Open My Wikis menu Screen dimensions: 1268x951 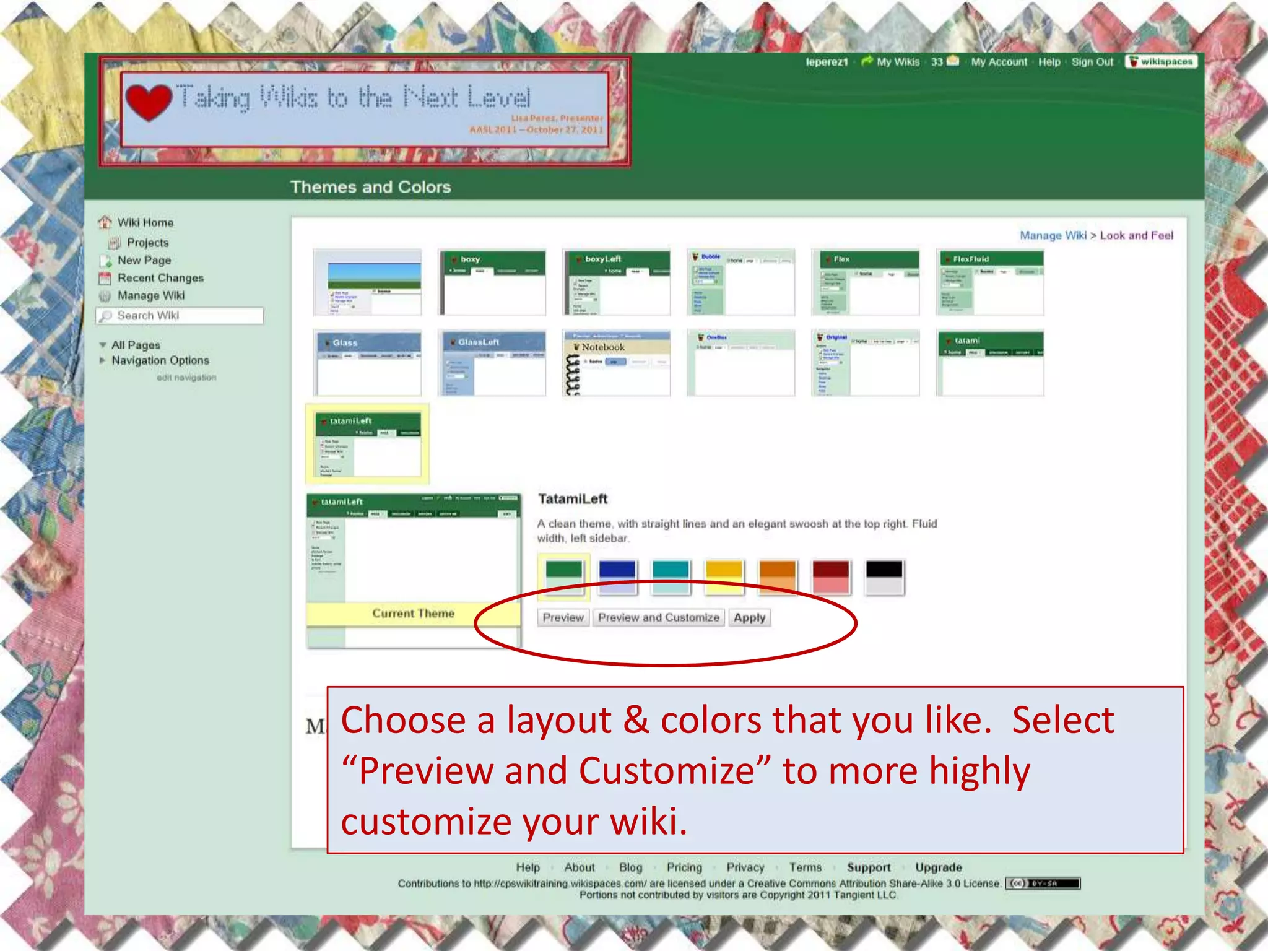898,62
